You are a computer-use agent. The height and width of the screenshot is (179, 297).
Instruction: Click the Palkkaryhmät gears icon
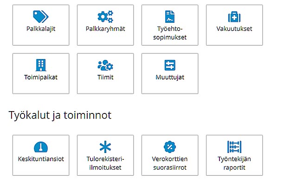[x=105, y=17]
